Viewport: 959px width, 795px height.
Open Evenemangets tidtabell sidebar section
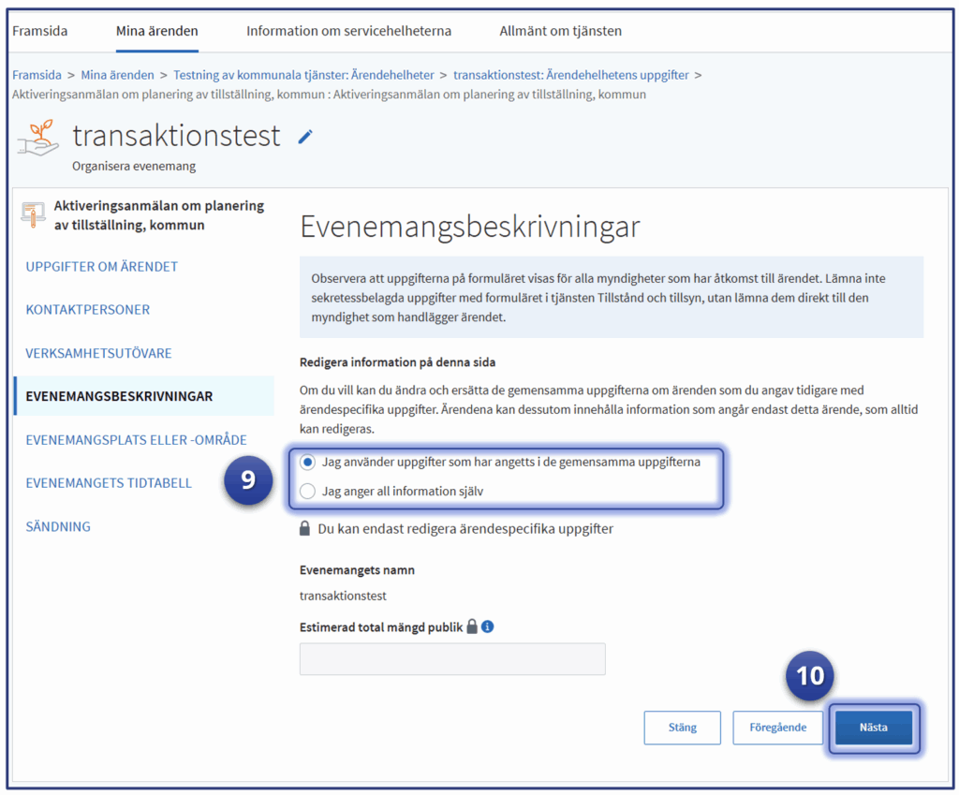109,483
